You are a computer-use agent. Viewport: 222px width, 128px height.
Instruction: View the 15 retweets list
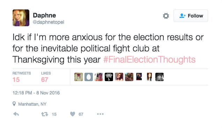tap(22, 77)
